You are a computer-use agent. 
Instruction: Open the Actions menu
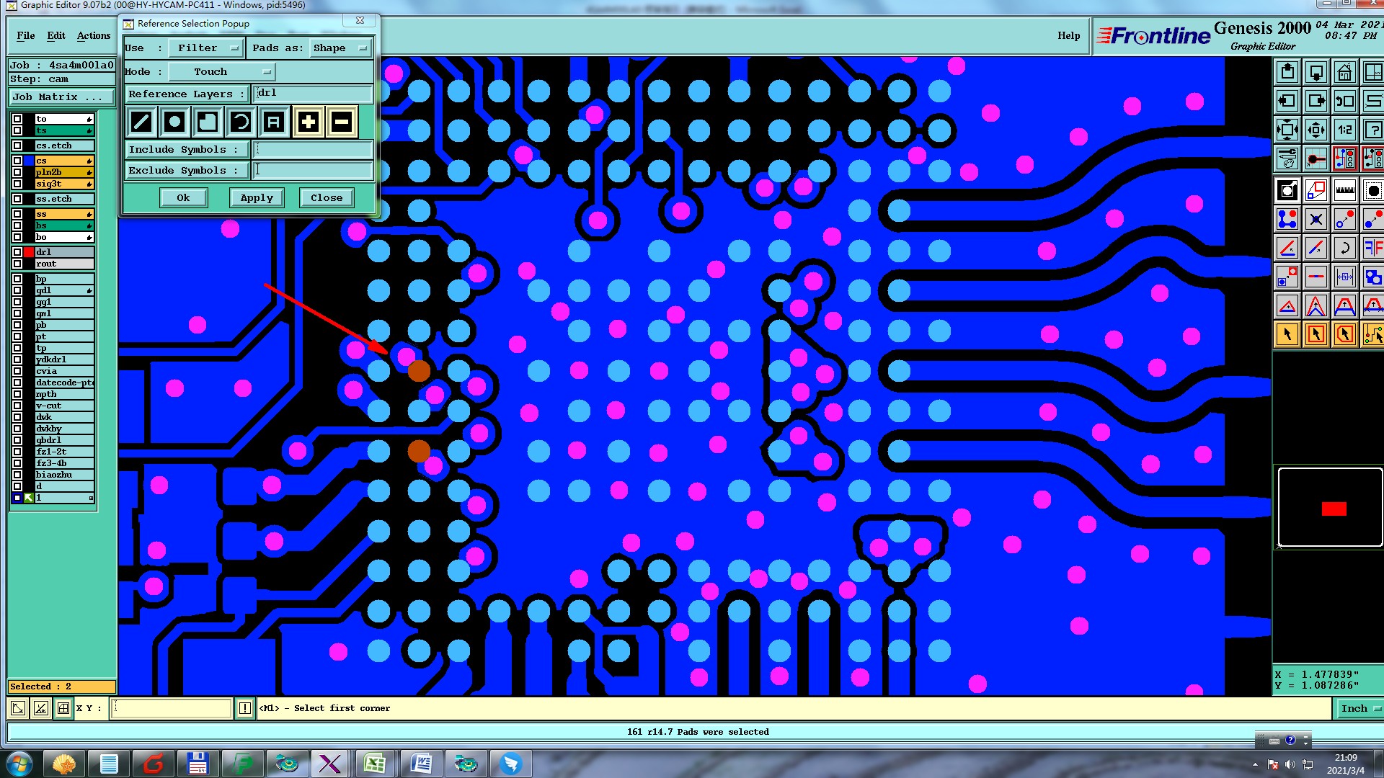94,35
